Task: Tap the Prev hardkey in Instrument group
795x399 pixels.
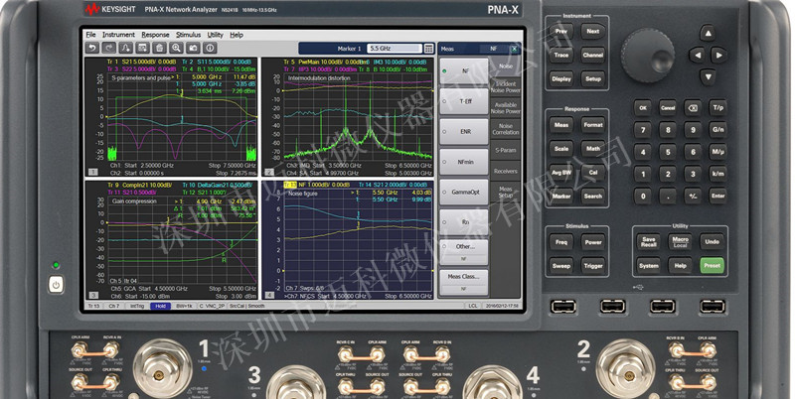Action: [560, 32]
